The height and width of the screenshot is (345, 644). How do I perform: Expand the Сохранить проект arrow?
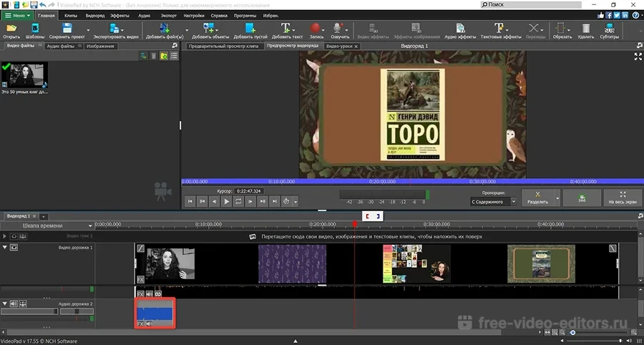pos(88,30)
